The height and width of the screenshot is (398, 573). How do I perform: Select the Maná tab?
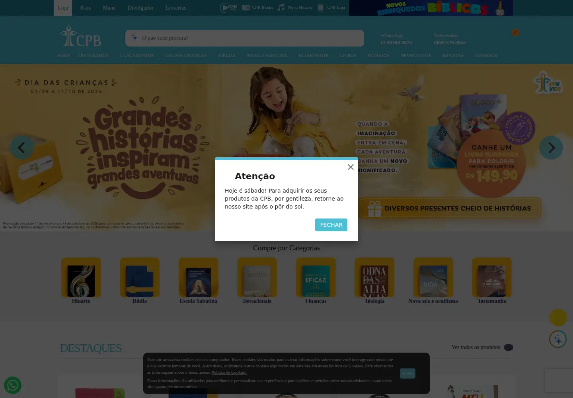(x=109, y=8)
